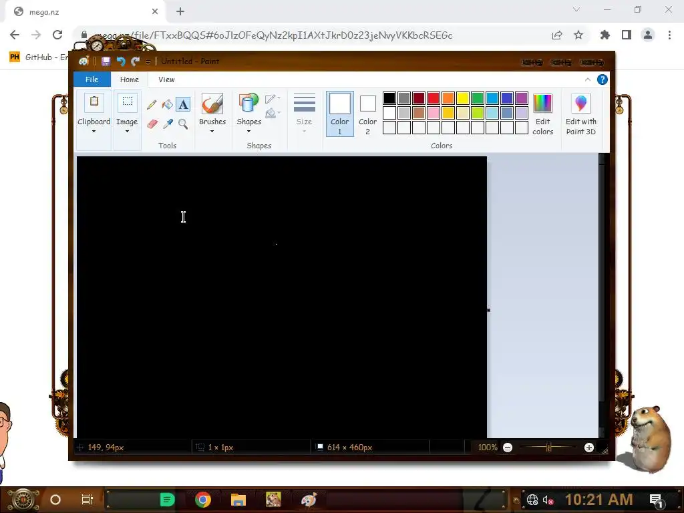Select the Magnifier tool

(x=183, y=124)
